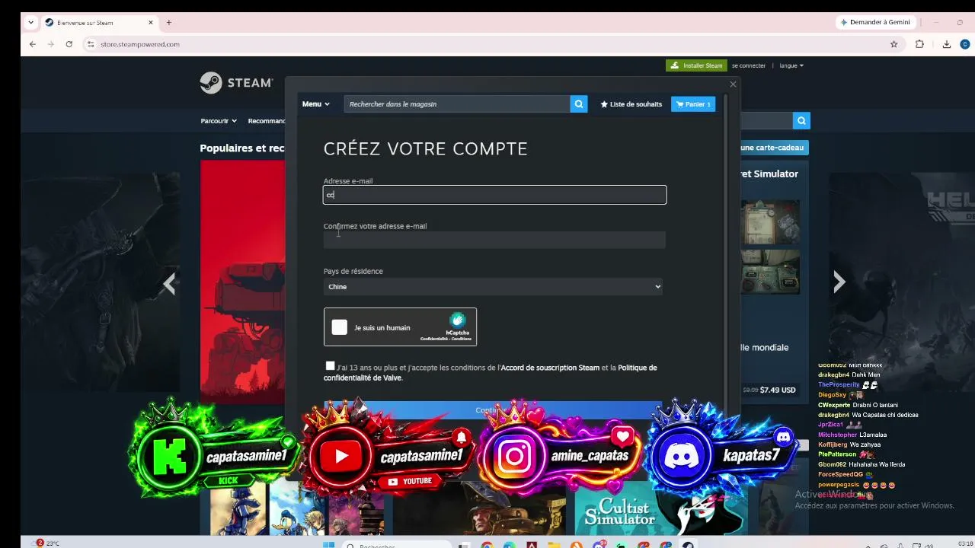The height and width of the screenshot is (548, 975).
Task: Close the Bienvenue sur Steam tab
Action: (151, 22)
